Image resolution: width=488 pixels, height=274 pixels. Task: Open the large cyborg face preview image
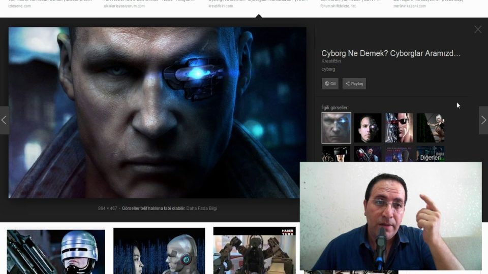pos(157,113)
